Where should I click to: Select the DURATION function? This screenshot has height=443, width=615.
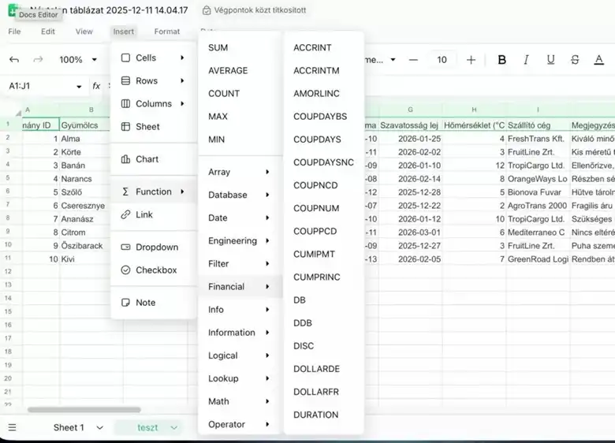(315, 415)
